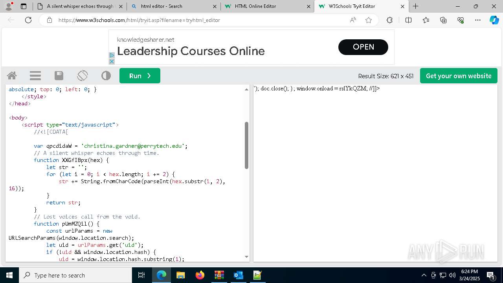Open the Tryit editor hamburger menu

35,75
